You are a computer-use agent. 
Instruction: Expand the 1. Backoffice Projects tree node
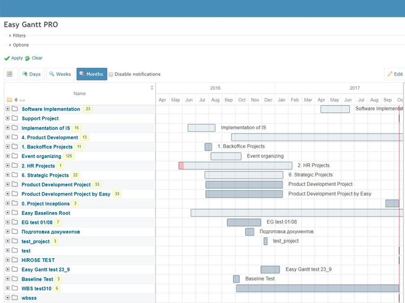click(x=8, y=146)
